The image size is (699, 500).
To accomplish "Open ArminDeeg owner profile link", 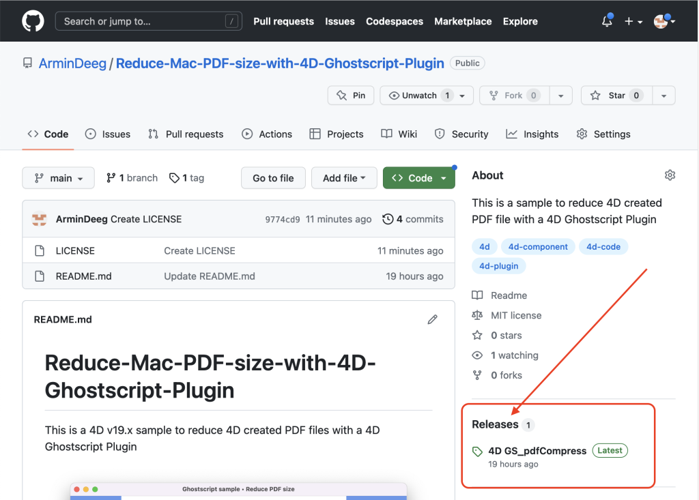I will [x=72, y=63].
